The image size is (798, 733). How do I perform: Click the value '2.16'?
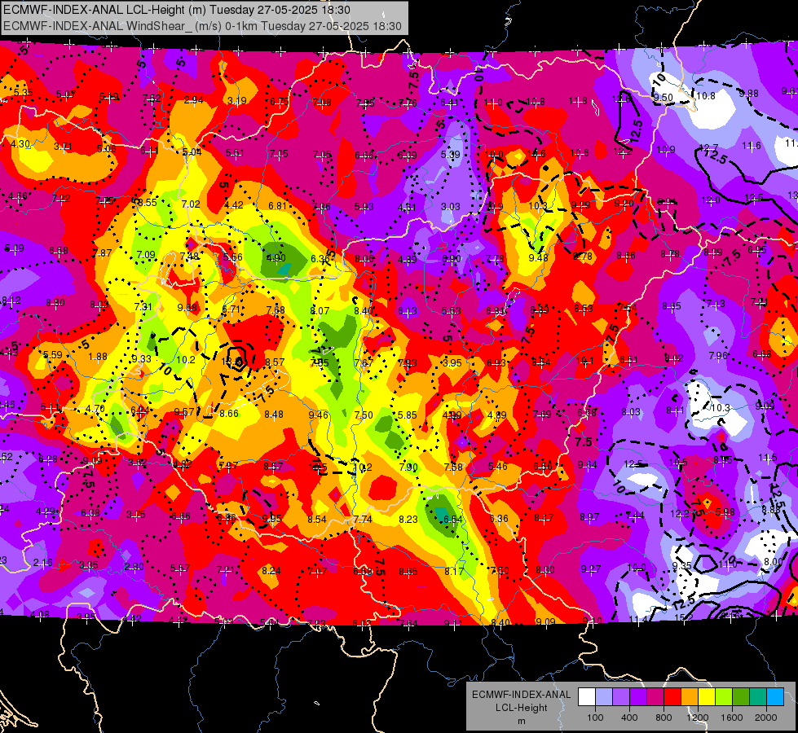pos(42,563)
